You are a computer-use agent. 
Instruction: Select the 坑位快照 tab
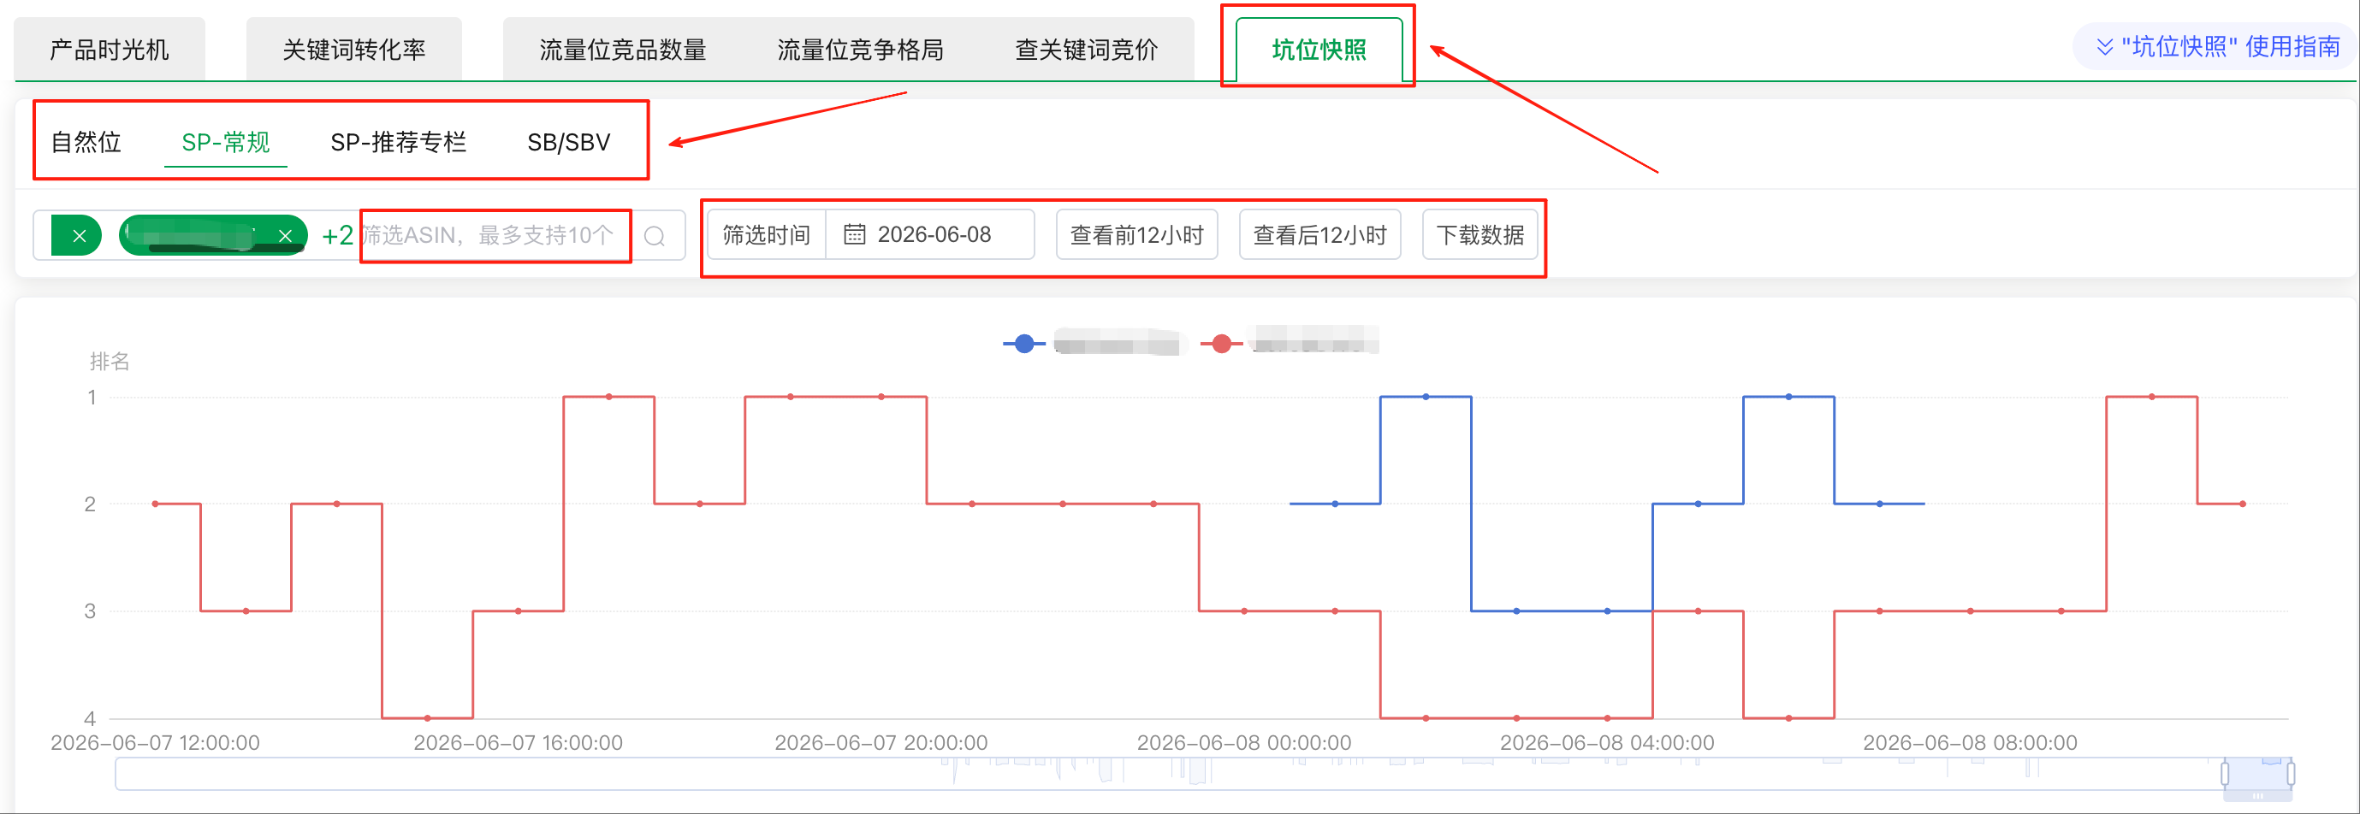[1319, 50]
